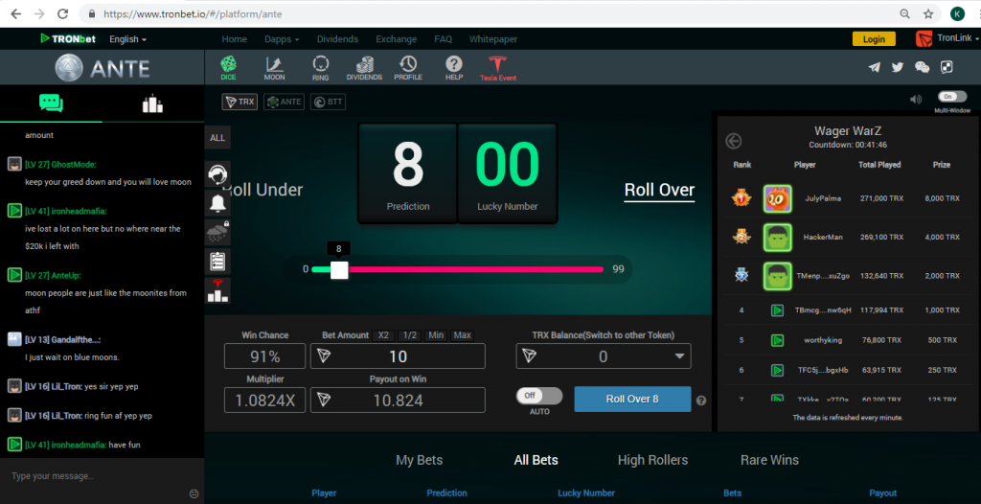Set the bet to Max
The height and width of the screenshot is (504, 981).
tap(463, 335)
